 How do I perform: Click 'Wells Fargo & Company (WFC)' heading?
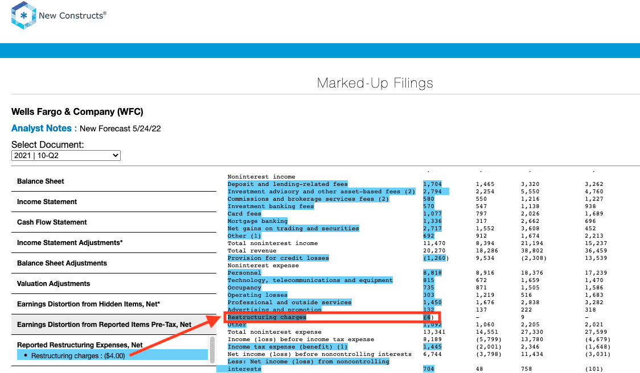click(x=77, y=111)
